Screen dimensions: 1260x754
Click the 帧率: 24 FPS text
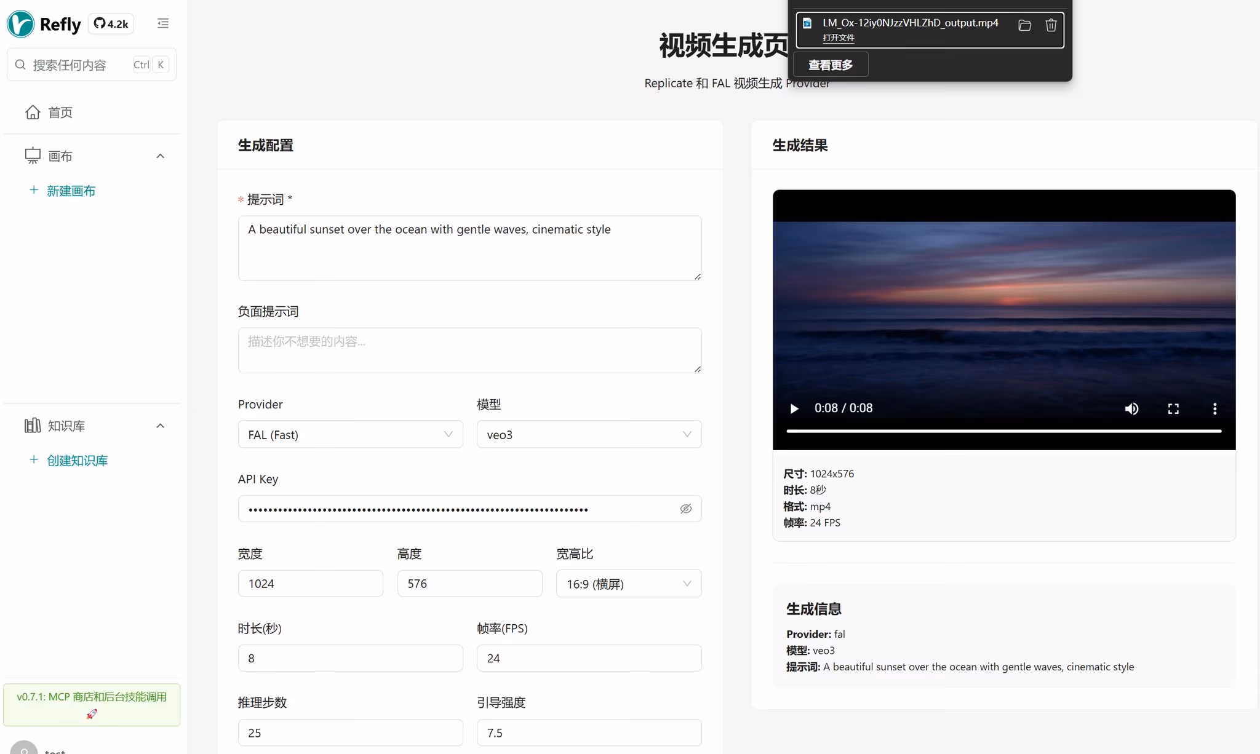[x=811, y=523]
